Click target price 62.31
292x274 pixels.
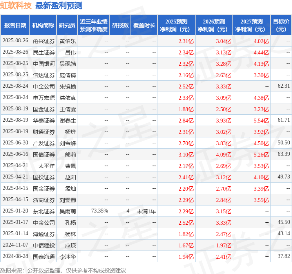pos(284,86)
